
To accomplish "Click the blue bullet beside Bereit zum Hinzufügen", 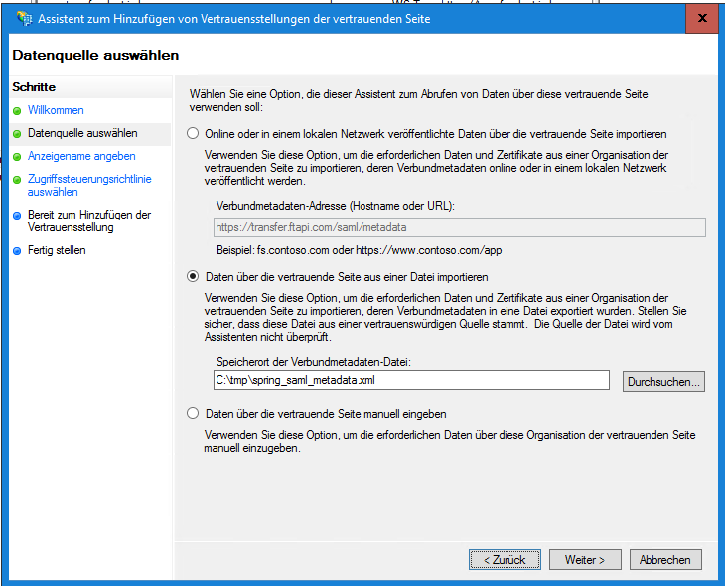I will (17, 215).
